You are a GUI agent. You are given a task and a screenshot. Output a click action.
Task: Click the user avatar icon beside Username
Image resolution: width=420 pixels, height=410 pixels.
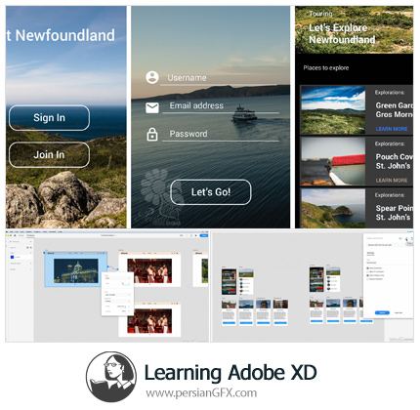click(152, 77)
